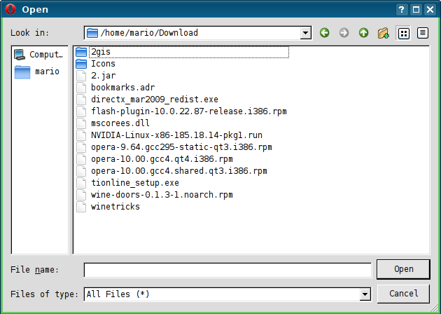Select flash-plugin-10.0.22.87-release.i386.rpm
Viewport: 441px width, 314px height.
pyautogui.click(x=181, y=111)
